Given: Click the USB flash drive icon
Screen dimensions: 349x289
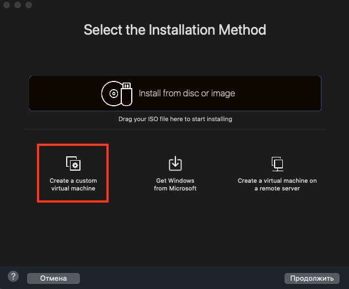Looking at the screenshot, I should tap(127, 94).
